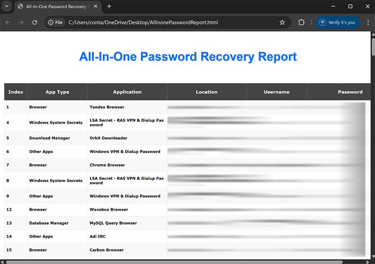Close the All-In-One Password Recovery tab
Screen dimensions: 375x264
coord(96,7)
